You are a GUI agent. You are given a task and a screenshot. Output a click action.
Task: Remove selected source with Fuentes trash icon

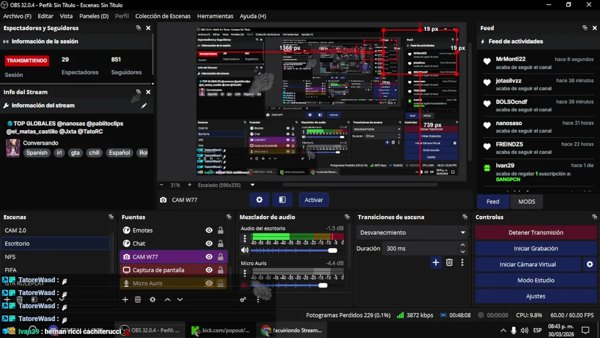138,300
